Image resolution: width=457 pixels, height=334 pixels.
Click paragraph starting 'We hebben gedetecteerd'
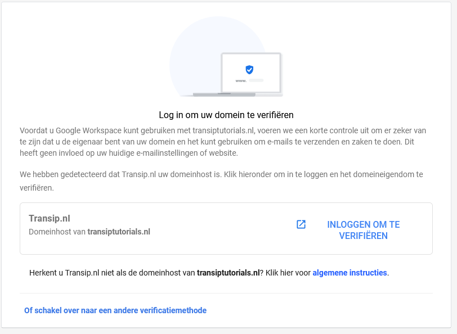221,181
